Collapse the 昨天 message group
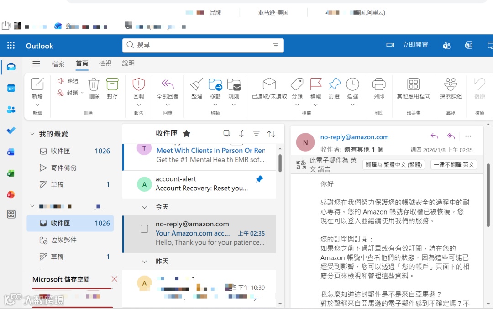 pos(144,262)
